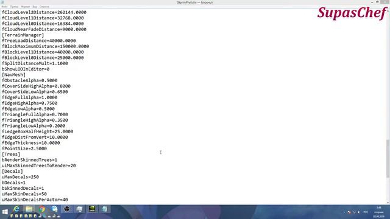Select the Notepad taskbar button
Viewport: 390px width, 219px height.
click(105, 209)
